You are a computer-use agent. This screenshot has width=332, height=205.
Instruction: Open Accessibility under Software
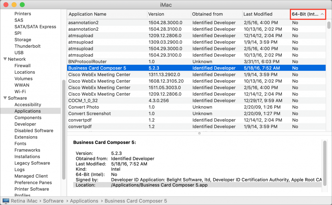(x=28, y=105)
